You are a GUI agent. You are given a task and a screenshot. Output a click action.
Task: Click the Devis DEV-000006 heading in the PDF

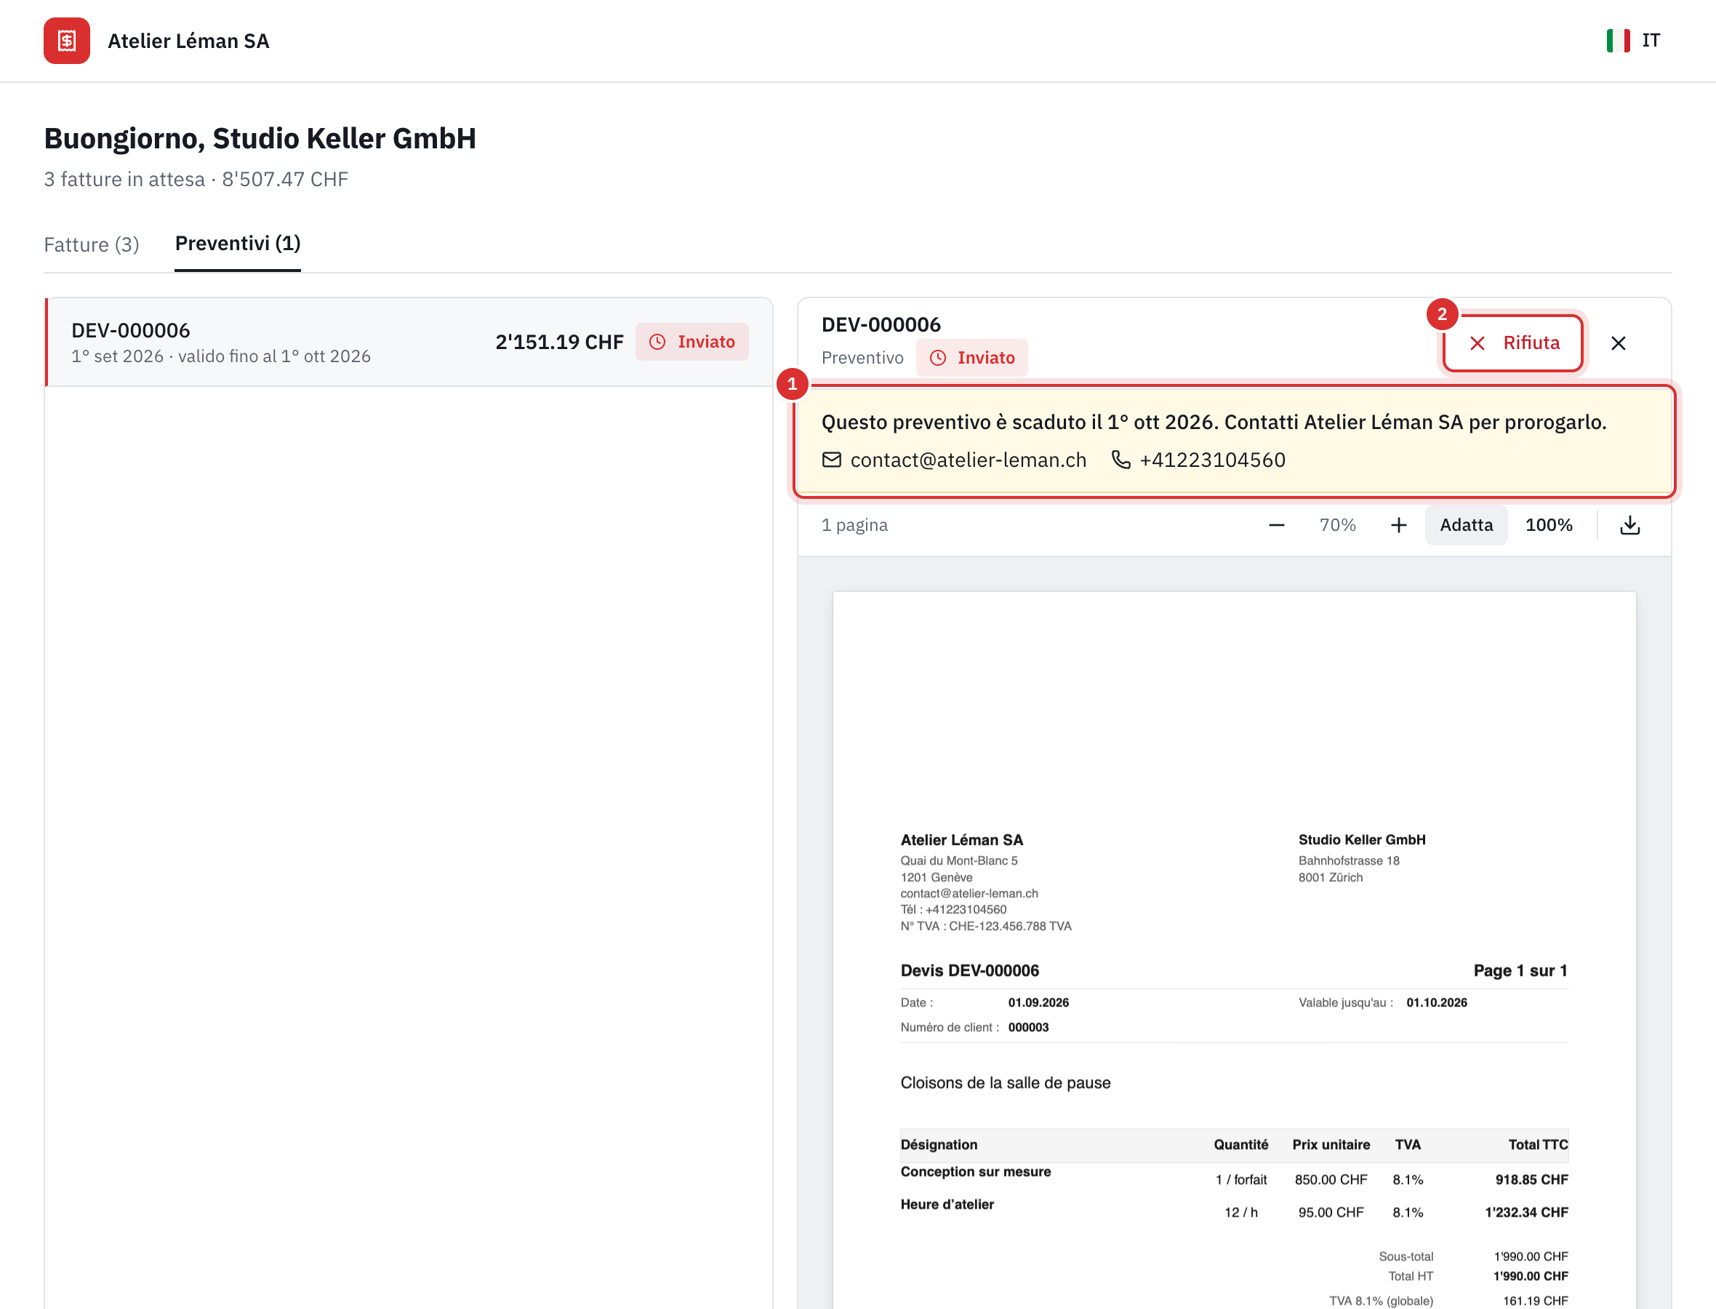(970, 971)
